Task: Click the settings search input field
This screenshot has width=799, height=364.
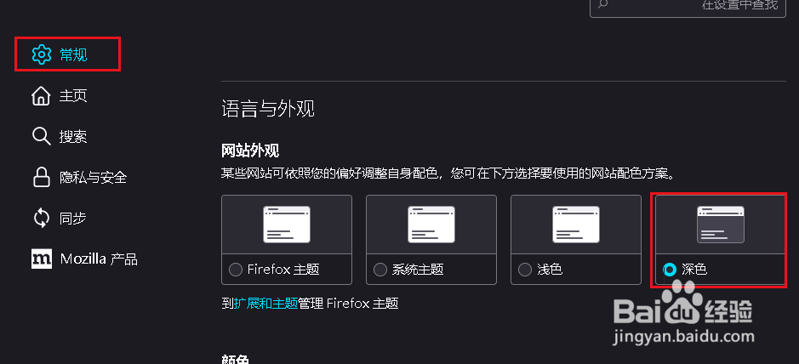Action: point(688,6)
